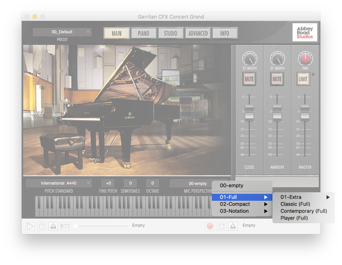Select 00-empty in the perspective menu

point(242,186)
